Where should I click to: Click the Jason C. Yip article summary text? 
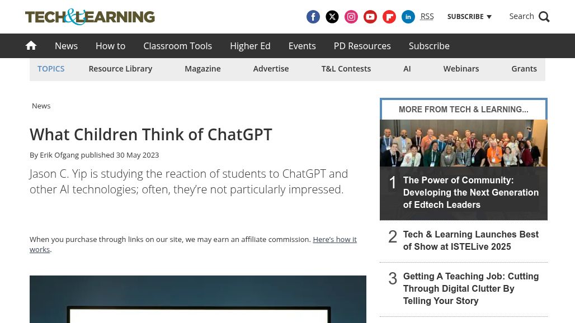pyautogui.click(x=189, y=181)
